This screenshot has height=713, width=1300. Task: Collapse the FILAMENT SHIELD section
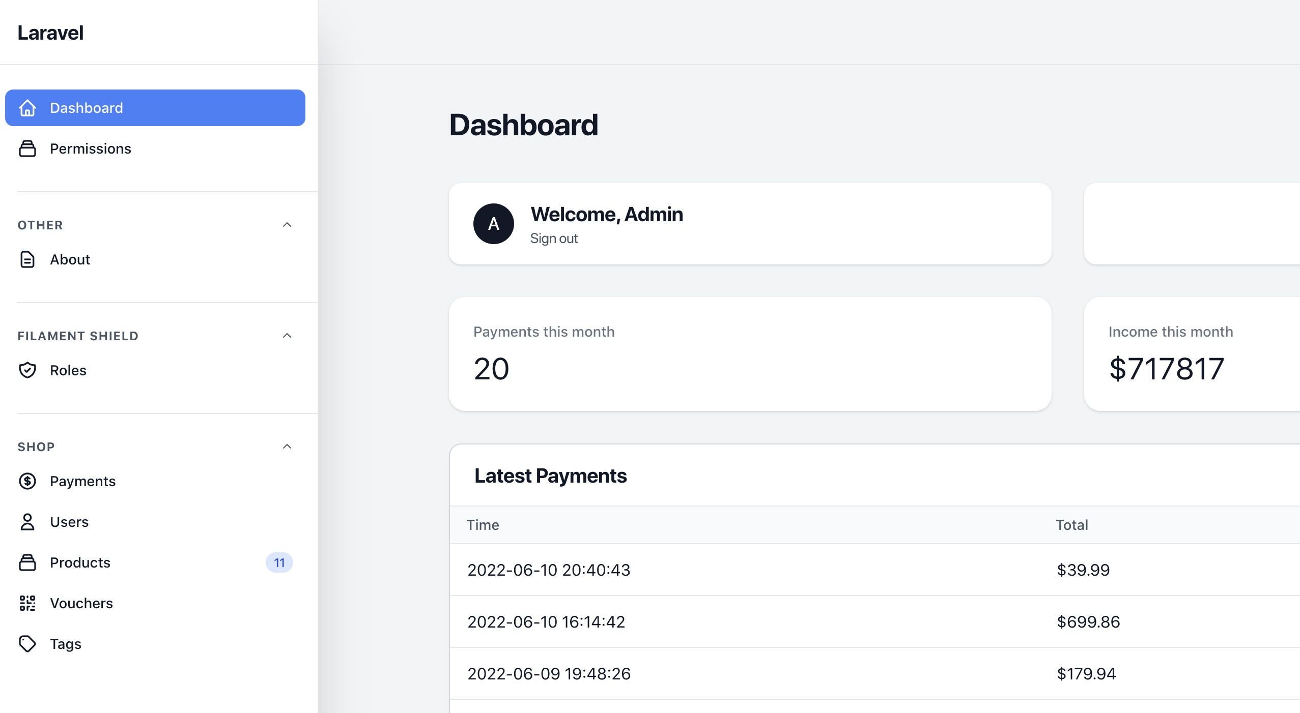pos(287,335)
